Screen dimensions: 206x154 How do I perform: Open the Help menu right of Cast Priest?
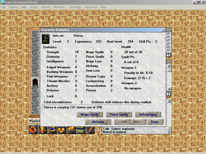[x=103, y=7]
